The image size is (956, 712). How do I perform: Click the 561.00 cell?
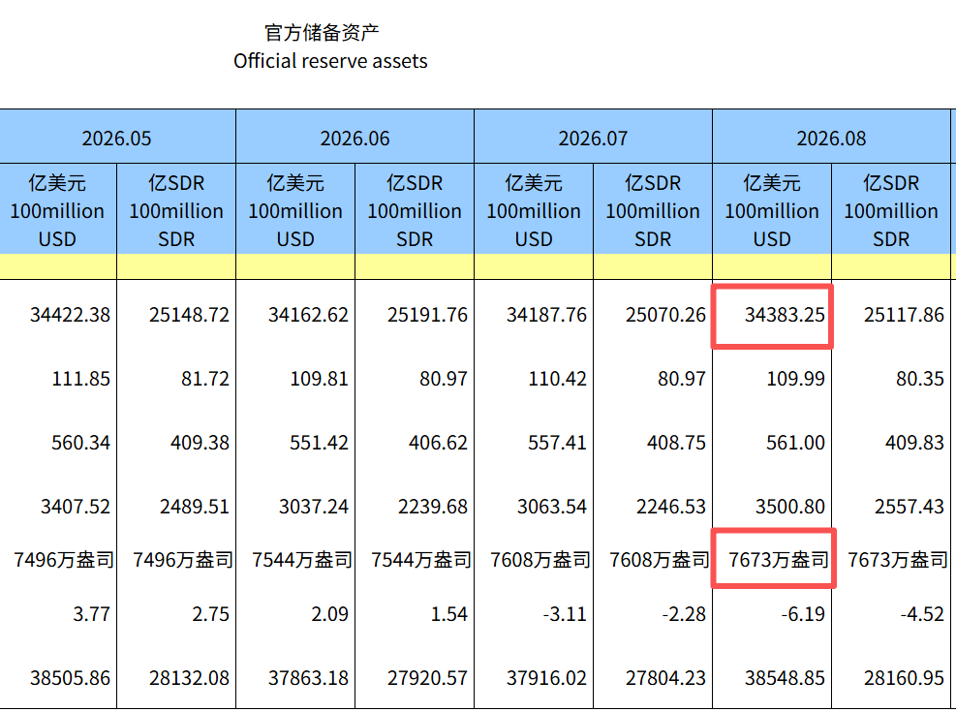pyautogui.click(x=795, y=443)
